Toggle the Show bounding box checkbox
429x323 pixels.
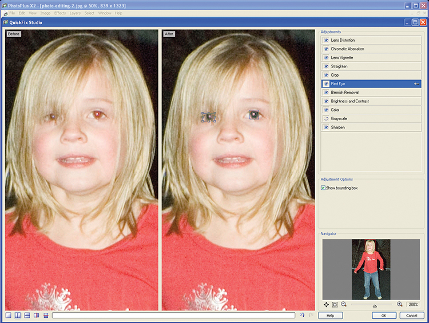(323, 188)
